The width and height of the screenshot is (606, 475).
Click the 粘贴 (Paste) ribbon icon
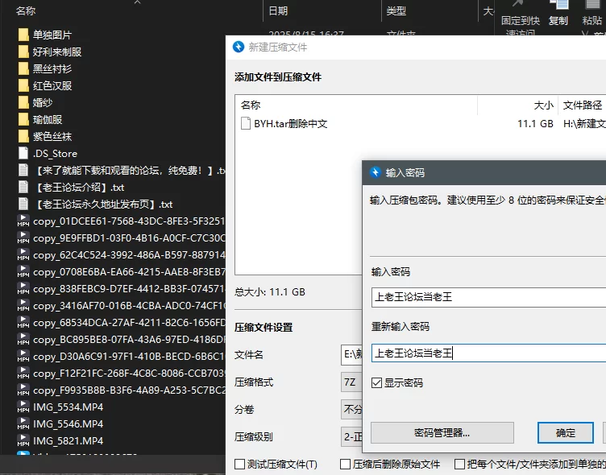tap(592, 6)
